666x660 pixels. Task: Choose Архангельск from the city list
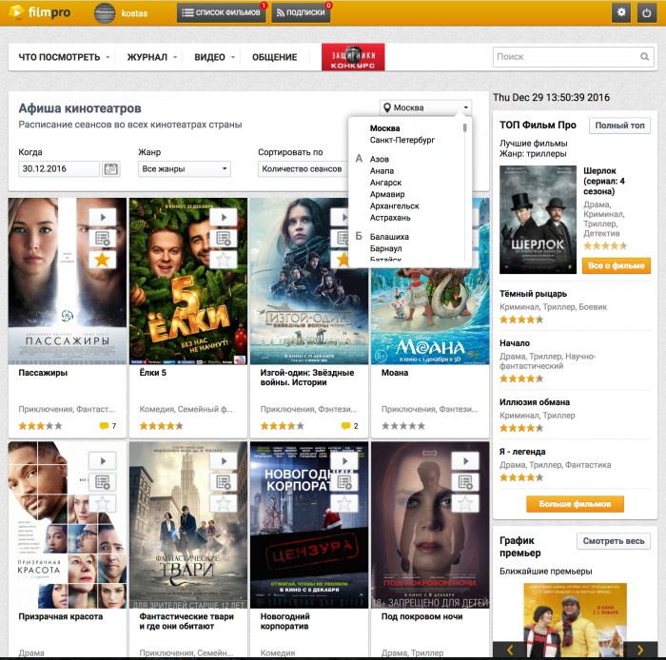click(394, 205)
